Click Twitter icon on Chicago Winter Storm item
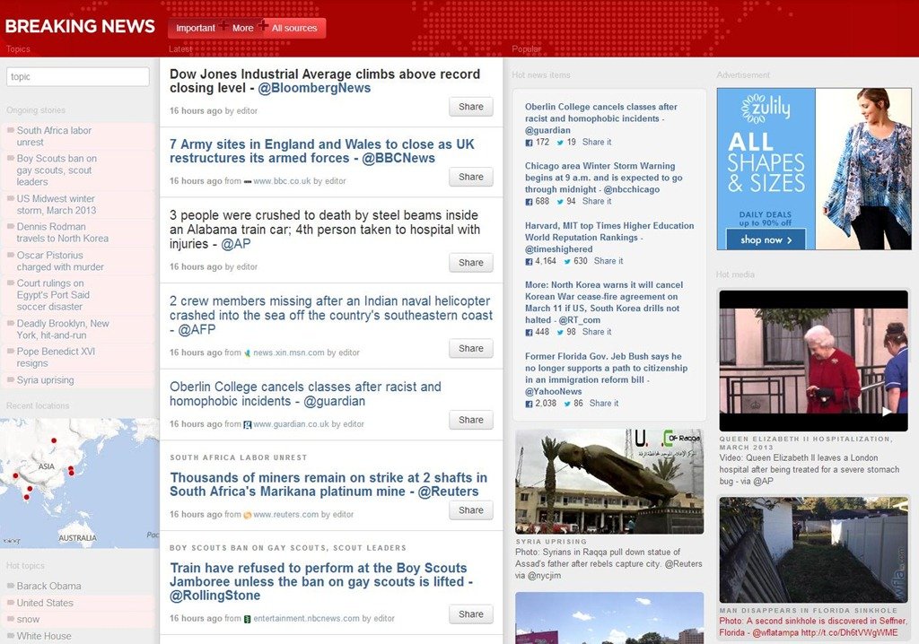This screenshot has height=644, width=919. tap(560, 202)
